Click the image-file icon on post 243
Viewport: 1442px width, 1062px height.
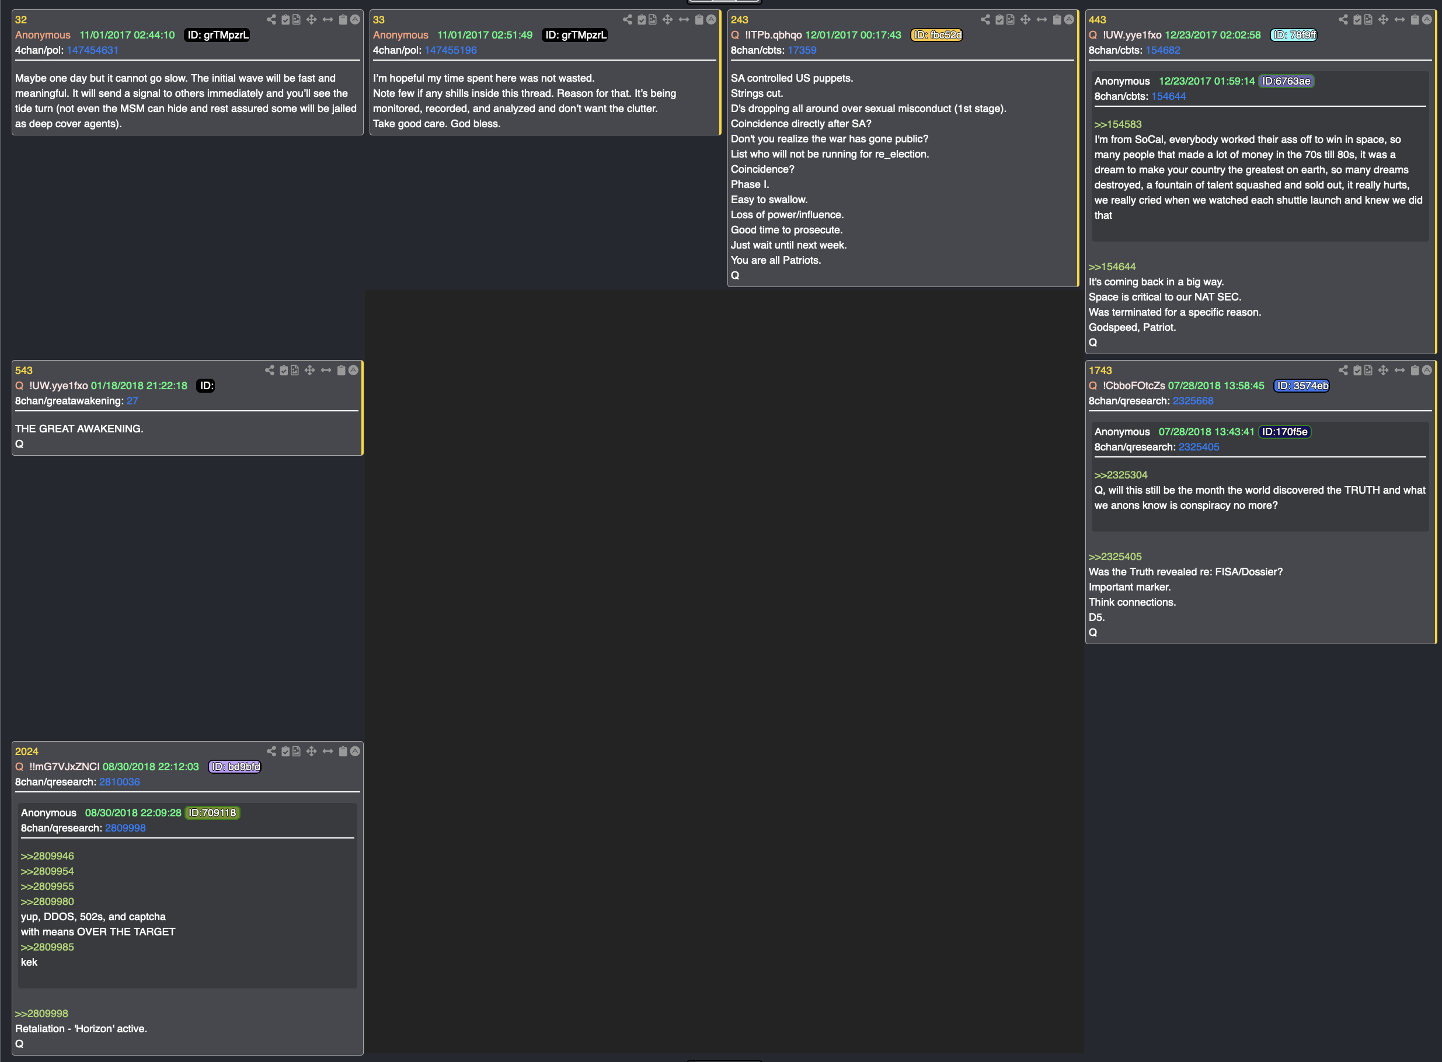(1011, 19)
